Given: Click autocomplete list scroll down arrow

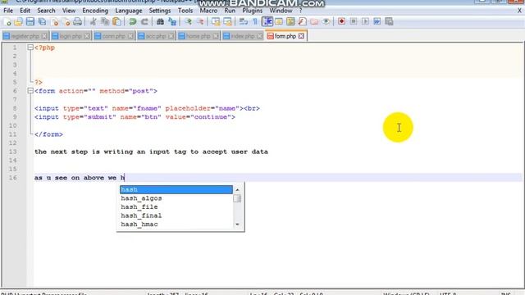Looking at the screenshot, I should point(237,225).
